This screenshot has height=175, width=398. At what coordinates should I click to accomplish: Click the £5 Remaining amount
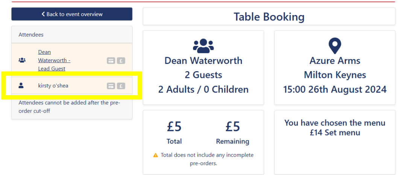click(232, 127)
